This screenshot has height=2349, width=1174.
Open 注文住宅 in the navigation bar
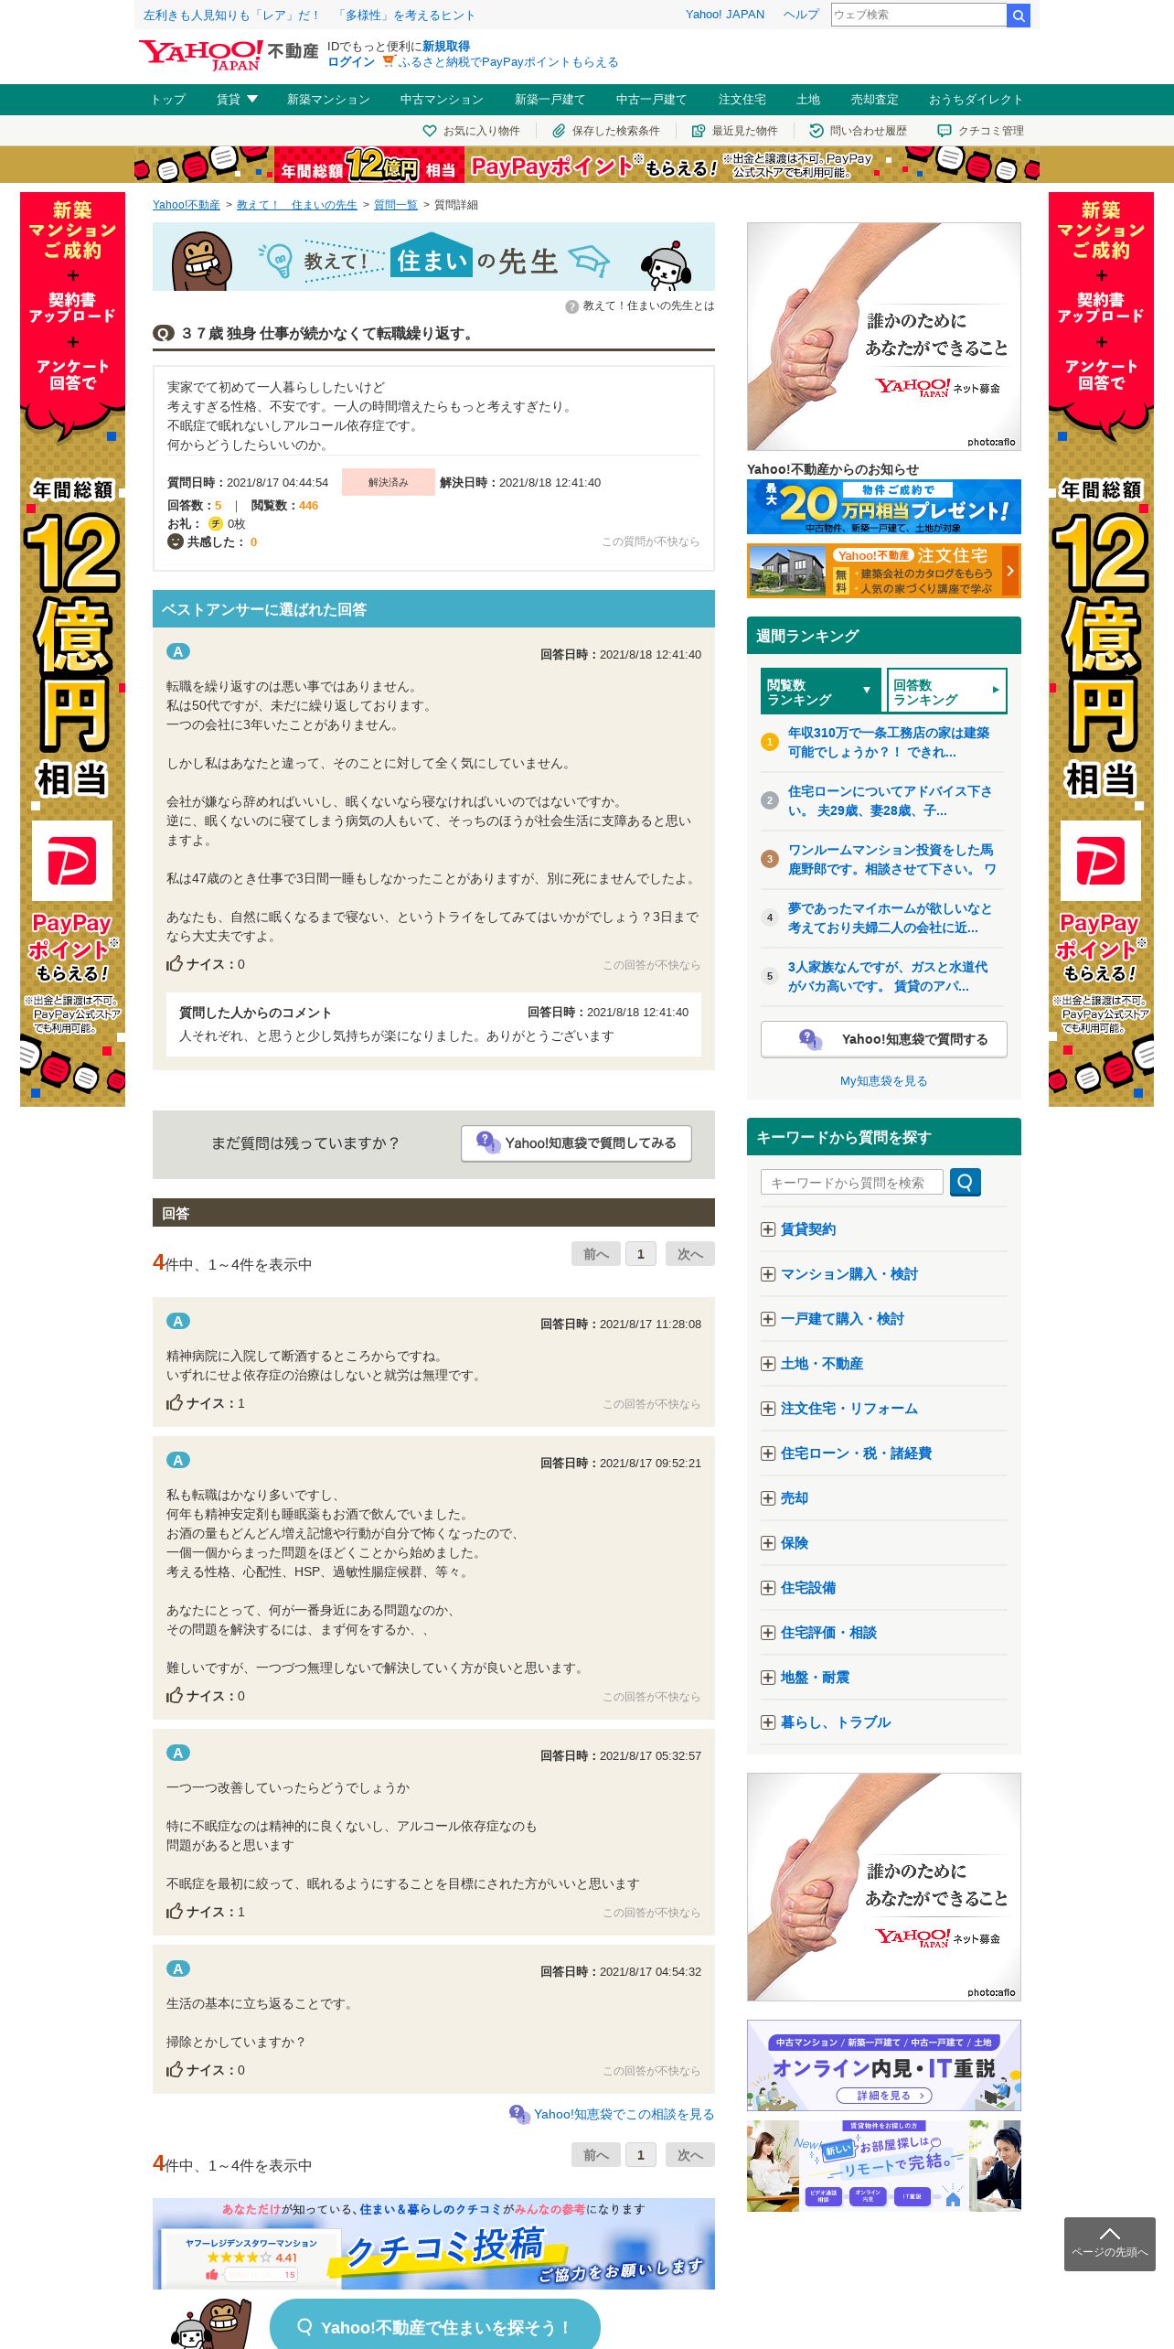742,100
